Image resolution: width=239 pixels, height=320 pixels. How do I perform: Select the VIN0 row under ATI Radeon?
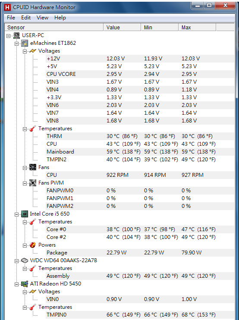tap(140, 299)
